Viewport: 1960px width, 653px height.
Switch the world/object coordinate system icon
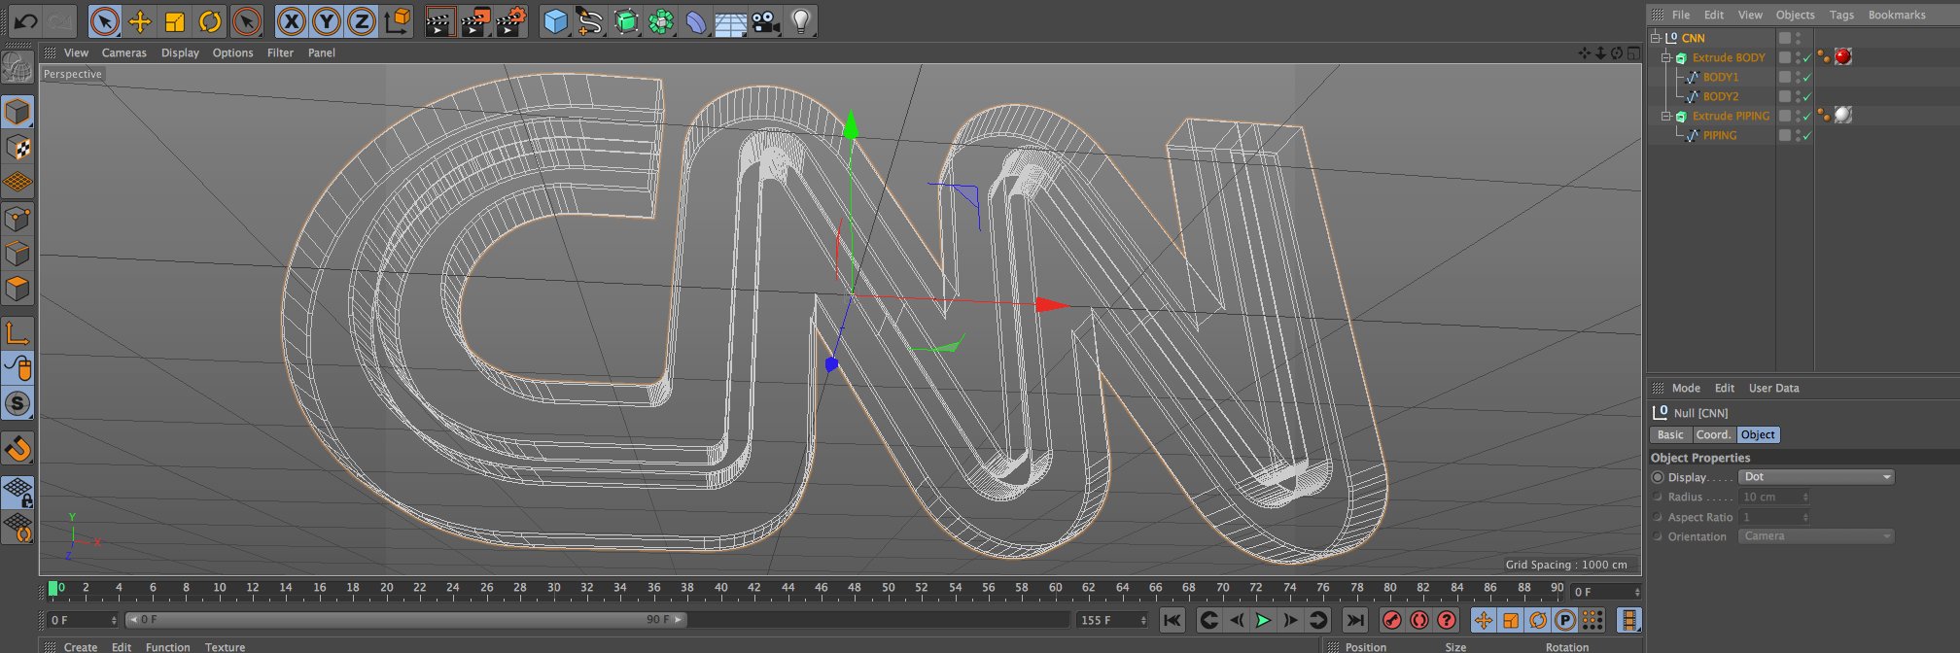click(x=397, y=21)
